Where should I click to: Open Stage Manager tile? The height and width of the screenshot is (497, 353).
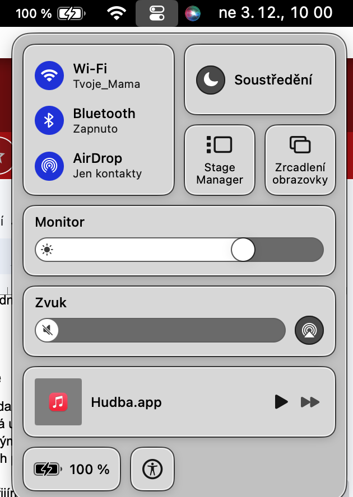[x=220, y=160]
